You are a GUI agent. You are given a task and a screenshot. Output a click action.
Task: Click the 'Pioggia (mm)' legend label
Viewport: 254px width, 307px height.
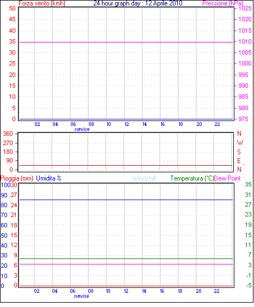click(17, 178)
